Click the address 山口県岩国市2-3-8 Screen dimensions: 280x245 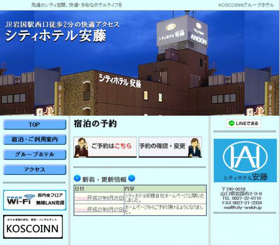pos(241,193)
